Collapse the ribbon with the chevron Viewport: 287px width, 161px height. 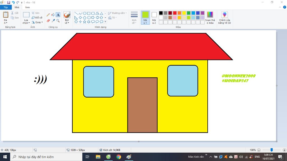click(x=280, y=7)
